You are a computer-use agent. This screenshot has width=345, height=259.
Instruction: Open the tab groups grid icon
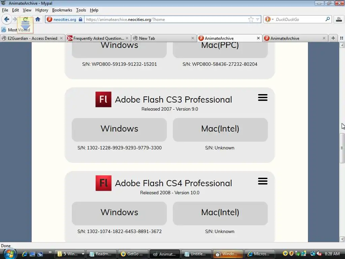pyautogui.click(x=342, y=38)
